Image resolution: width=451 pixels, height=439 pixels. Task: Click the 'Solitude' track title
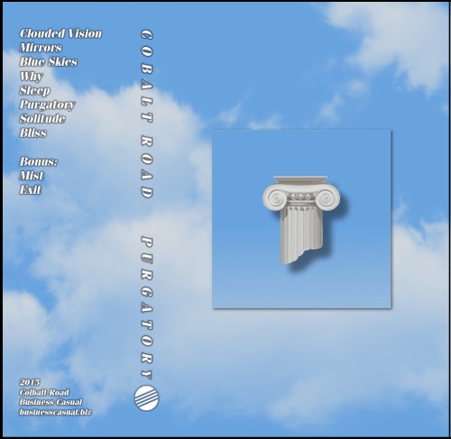coord(42,119)
